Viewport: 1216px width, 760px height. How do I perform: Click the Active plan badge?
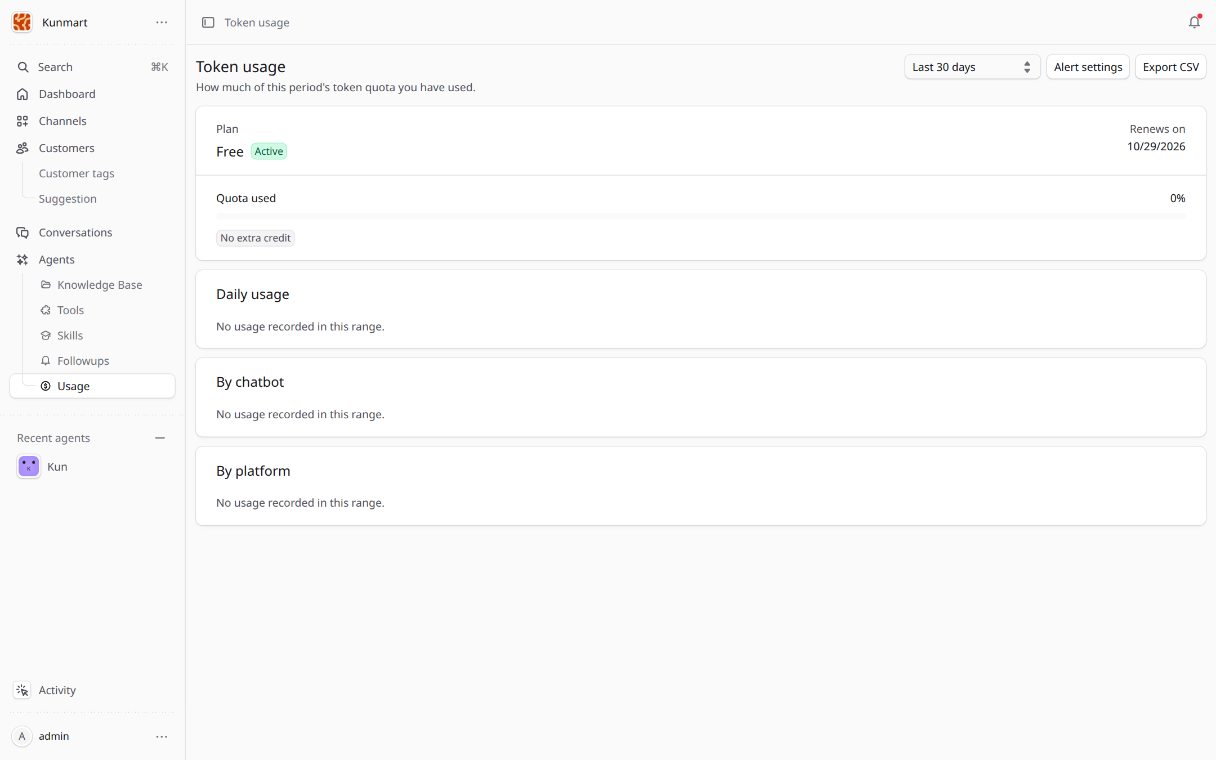(269, 151)
